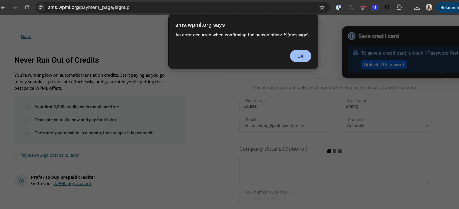Screen dimensions: 459x209
Task: Click the 'ams.wpml.org says' dialog title
Action: point(200,25)
